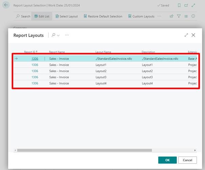Expand the search dropdown in Report Layouts
Image resolution: width=205 pixels, height=170 pixels.
(x=56, y=35)
